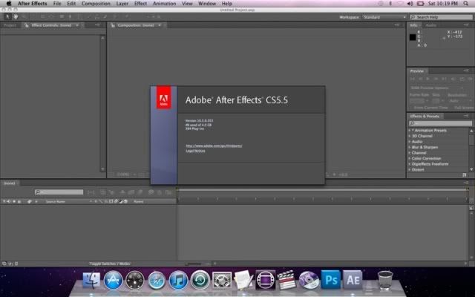Open the Legal Notices link
This screenshot has height=297, width=475.
tap(195, 151)
